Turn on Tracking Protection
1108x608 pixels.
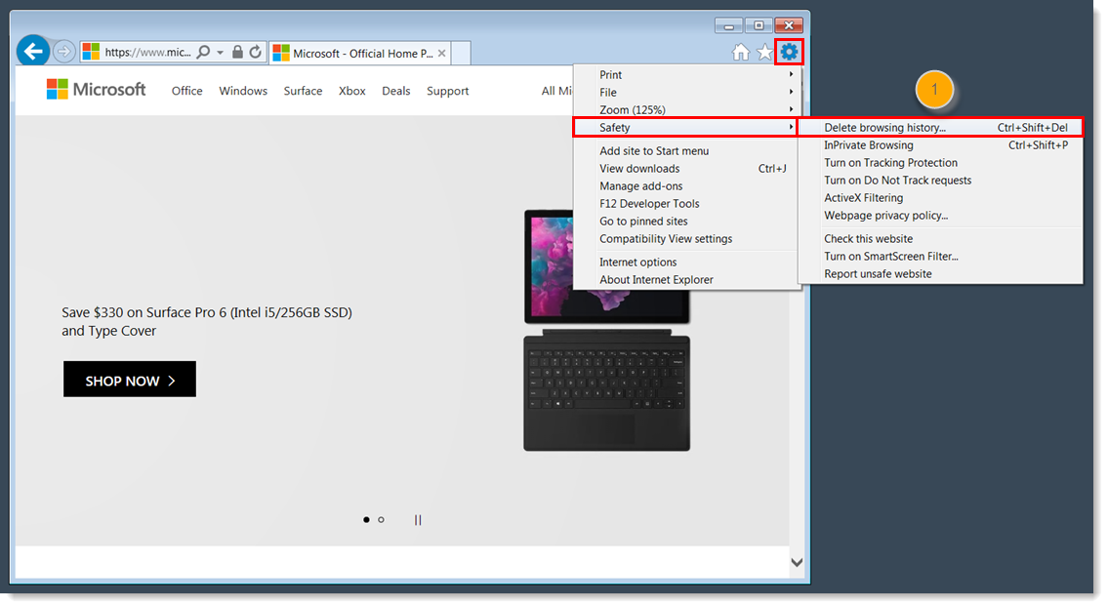tap(940, 163)
